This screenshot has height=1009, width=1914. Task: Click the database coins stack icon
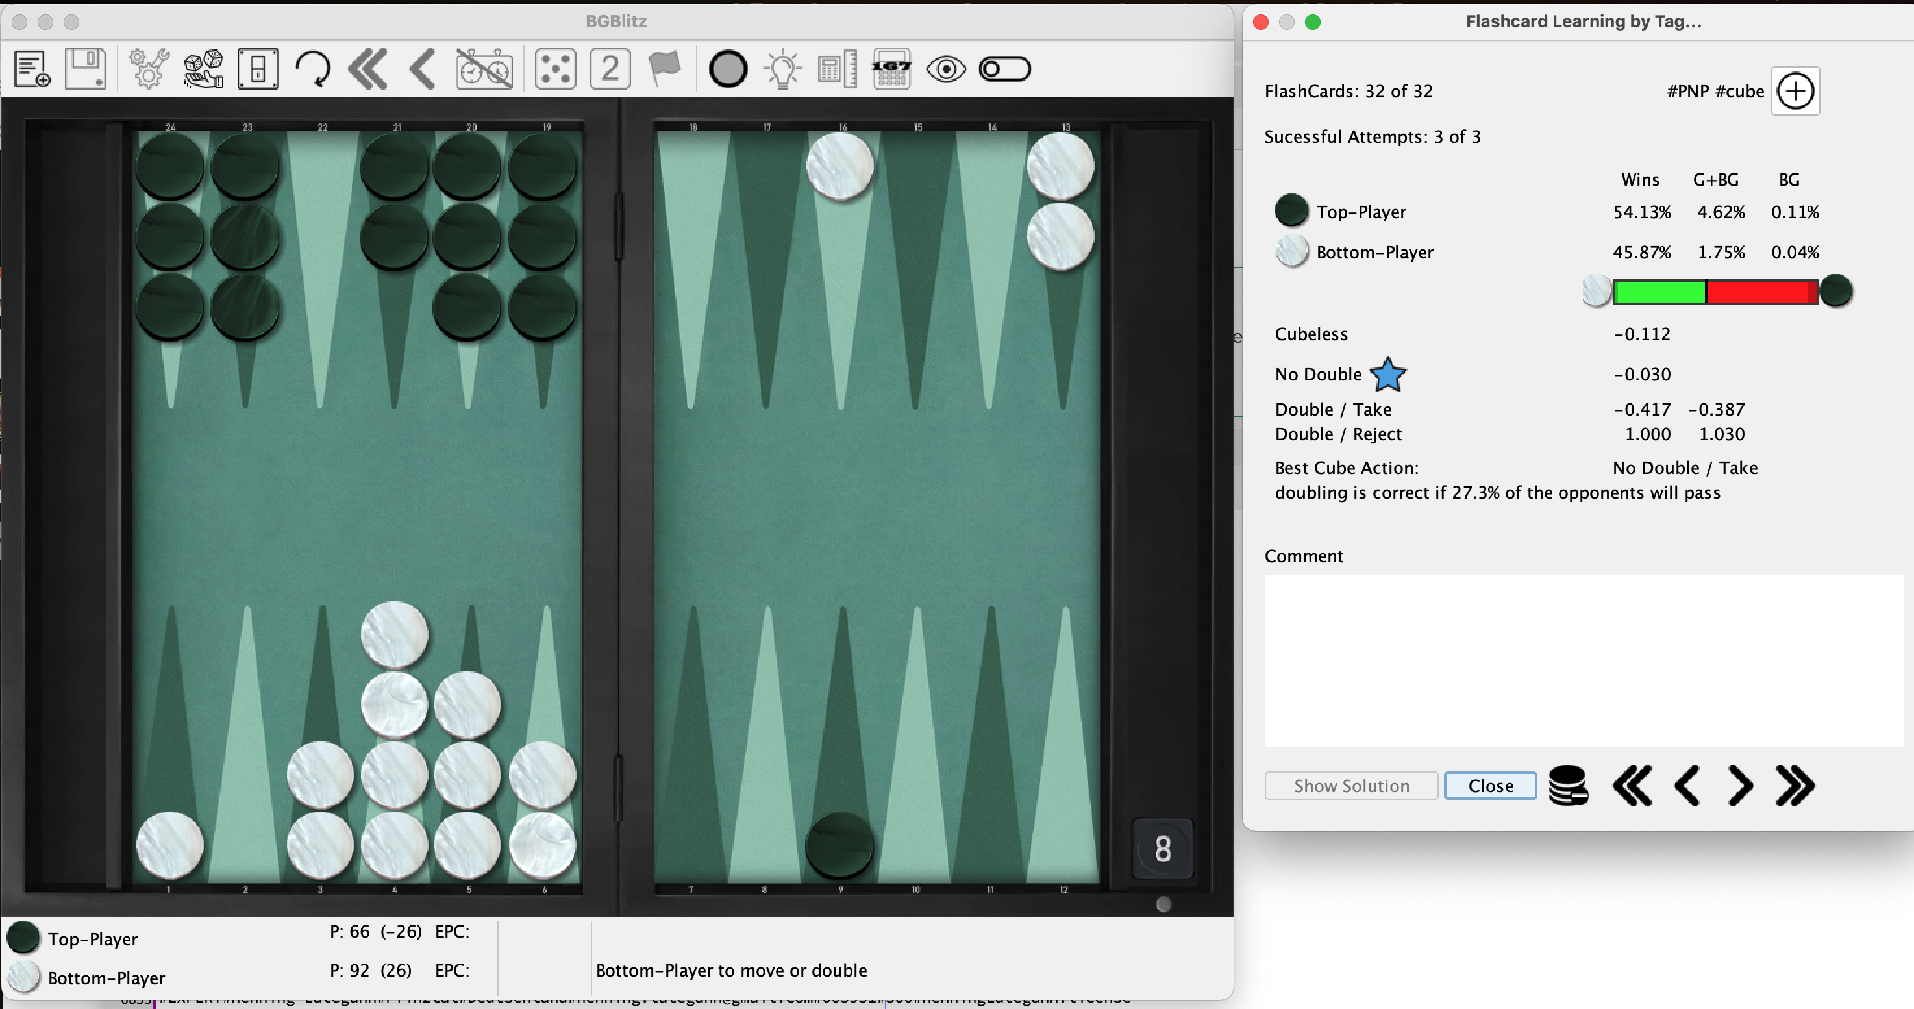point(1569,786)
